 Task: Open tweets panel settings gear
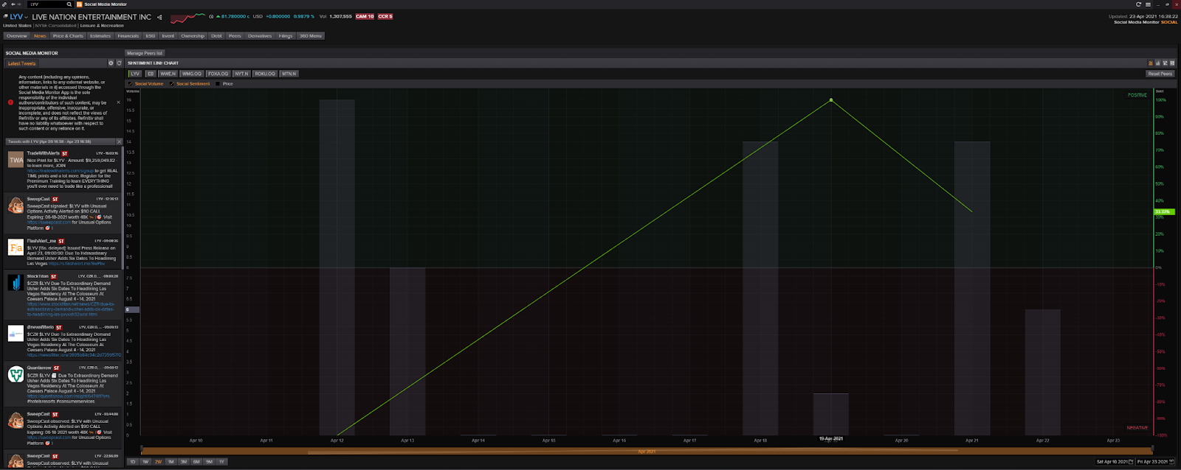(x=111, y=63)
